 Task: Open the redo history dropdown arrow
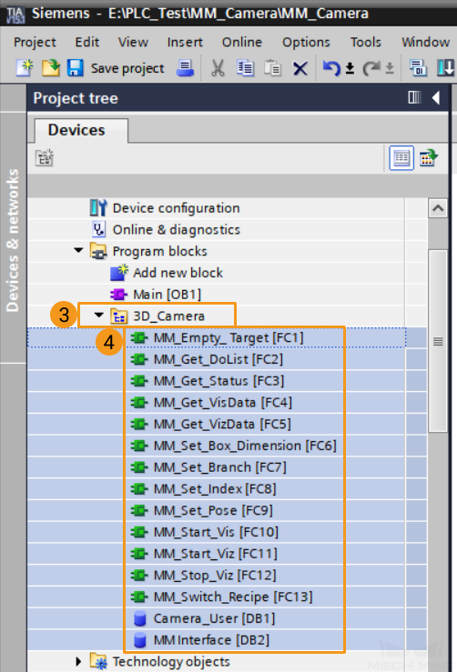[x=390, y=68]
